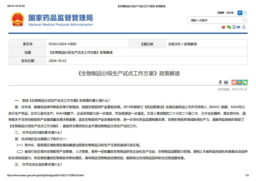This screenshot has width=256, height=181.
Task: Click the search magnifier icon
Action: (x=244, y=20)
